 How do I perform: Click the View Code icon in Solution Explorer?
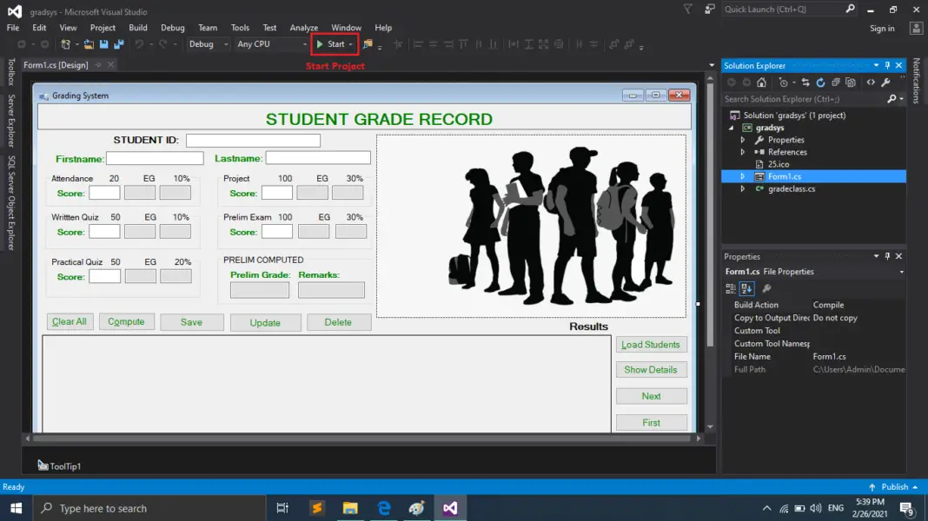[x=871, y=82]
